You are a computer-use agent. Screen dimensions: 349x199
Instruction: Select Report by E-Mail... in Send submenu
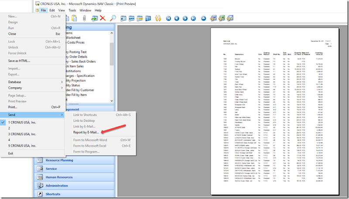click(x=100, y=132)
